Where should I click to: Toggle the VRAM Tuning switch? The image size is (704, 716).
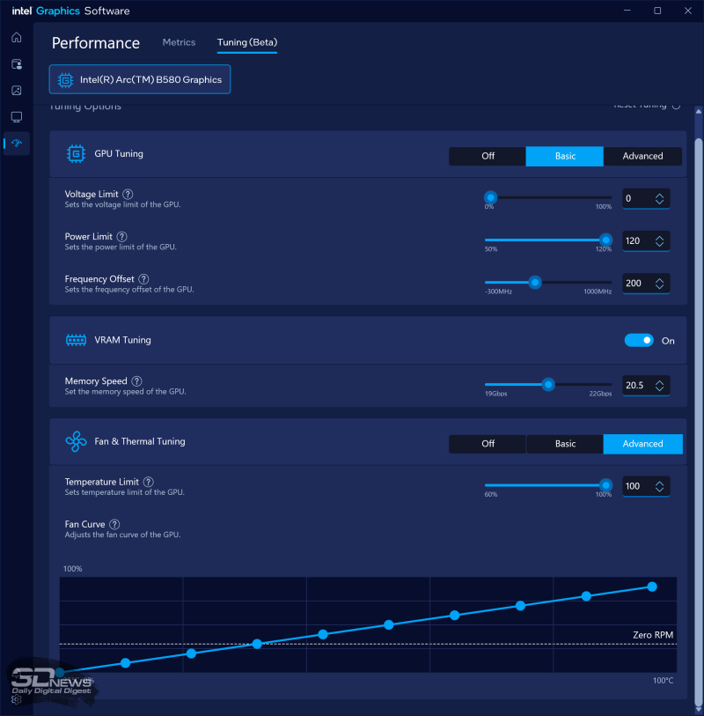(x=639, y=340)
